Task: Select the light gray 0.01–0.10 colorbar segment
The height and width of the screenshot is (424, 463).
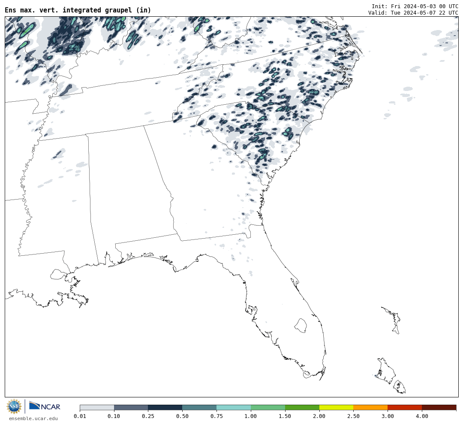Action: tap(97, 408)
